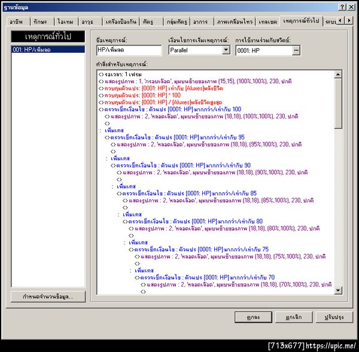Select condition line มากกว่า/เท่ากับ 100
The height and width of the screenshot is (352, 359).
point(170,109)
